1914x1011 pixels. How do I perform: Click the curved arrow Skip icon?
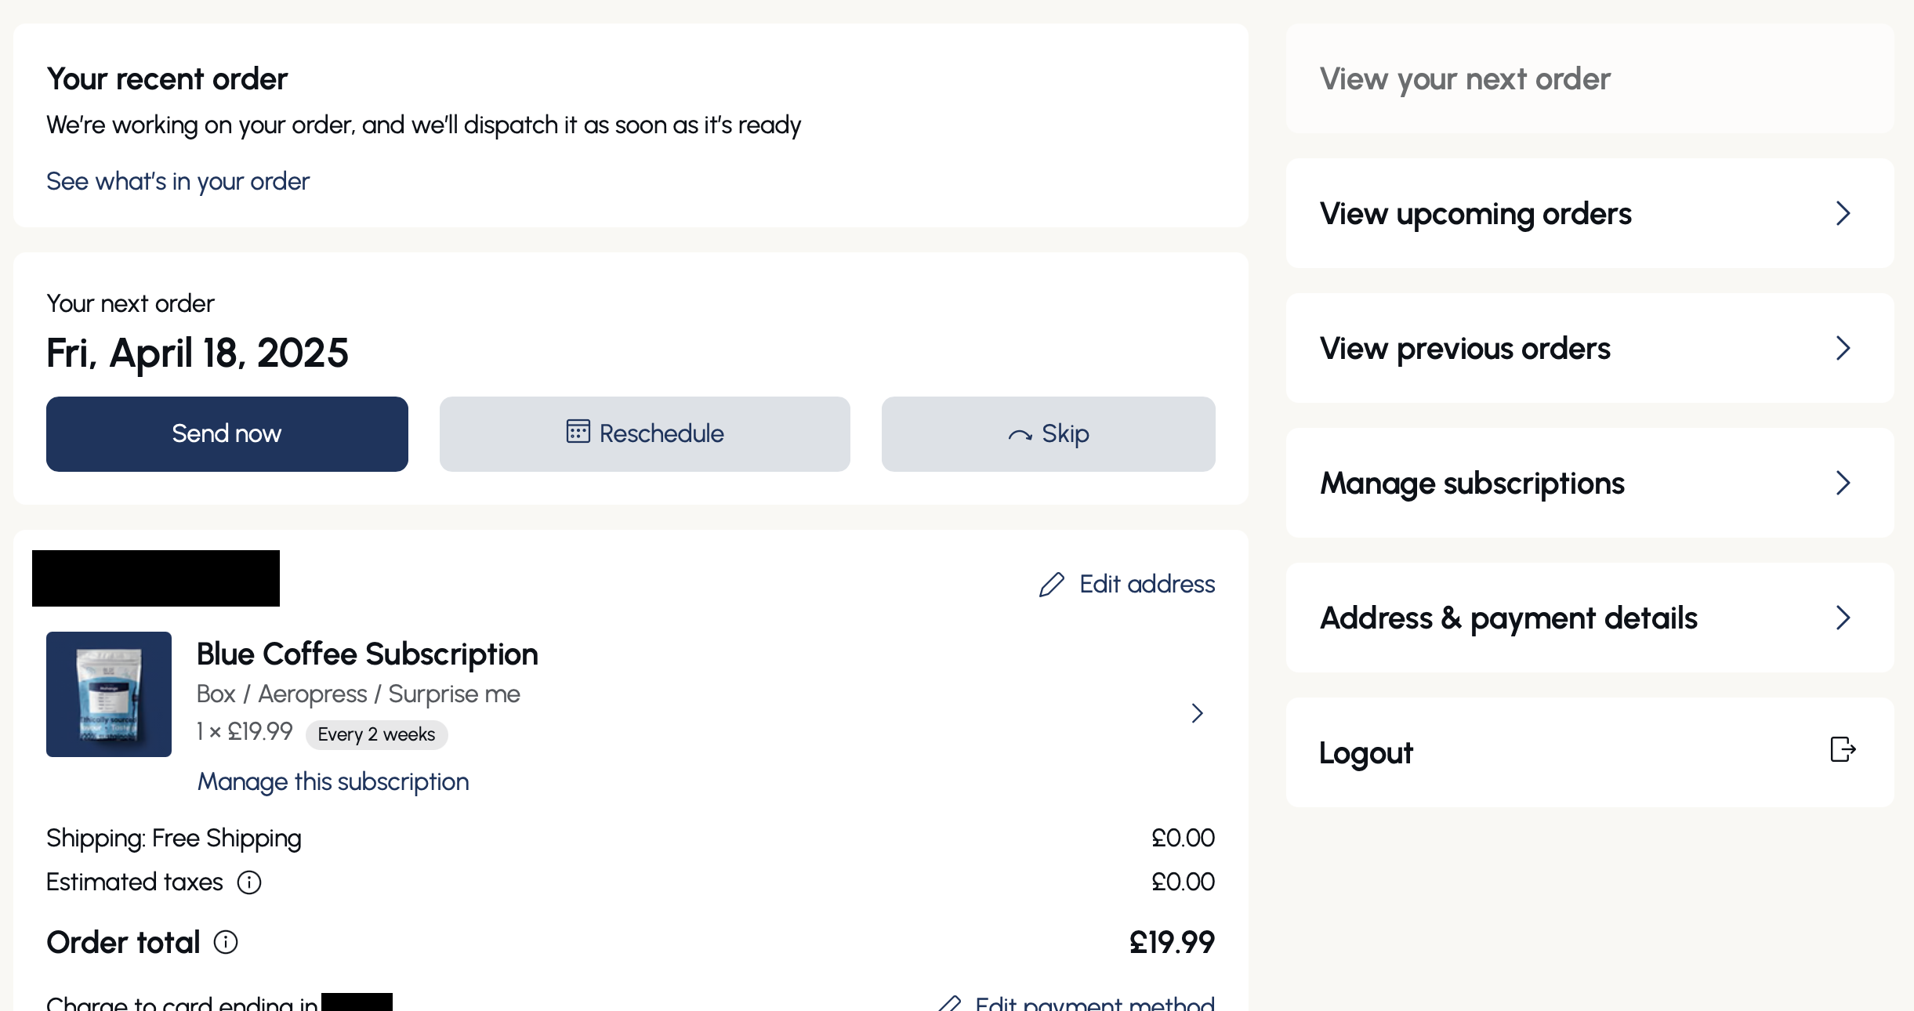point(1020,435)
